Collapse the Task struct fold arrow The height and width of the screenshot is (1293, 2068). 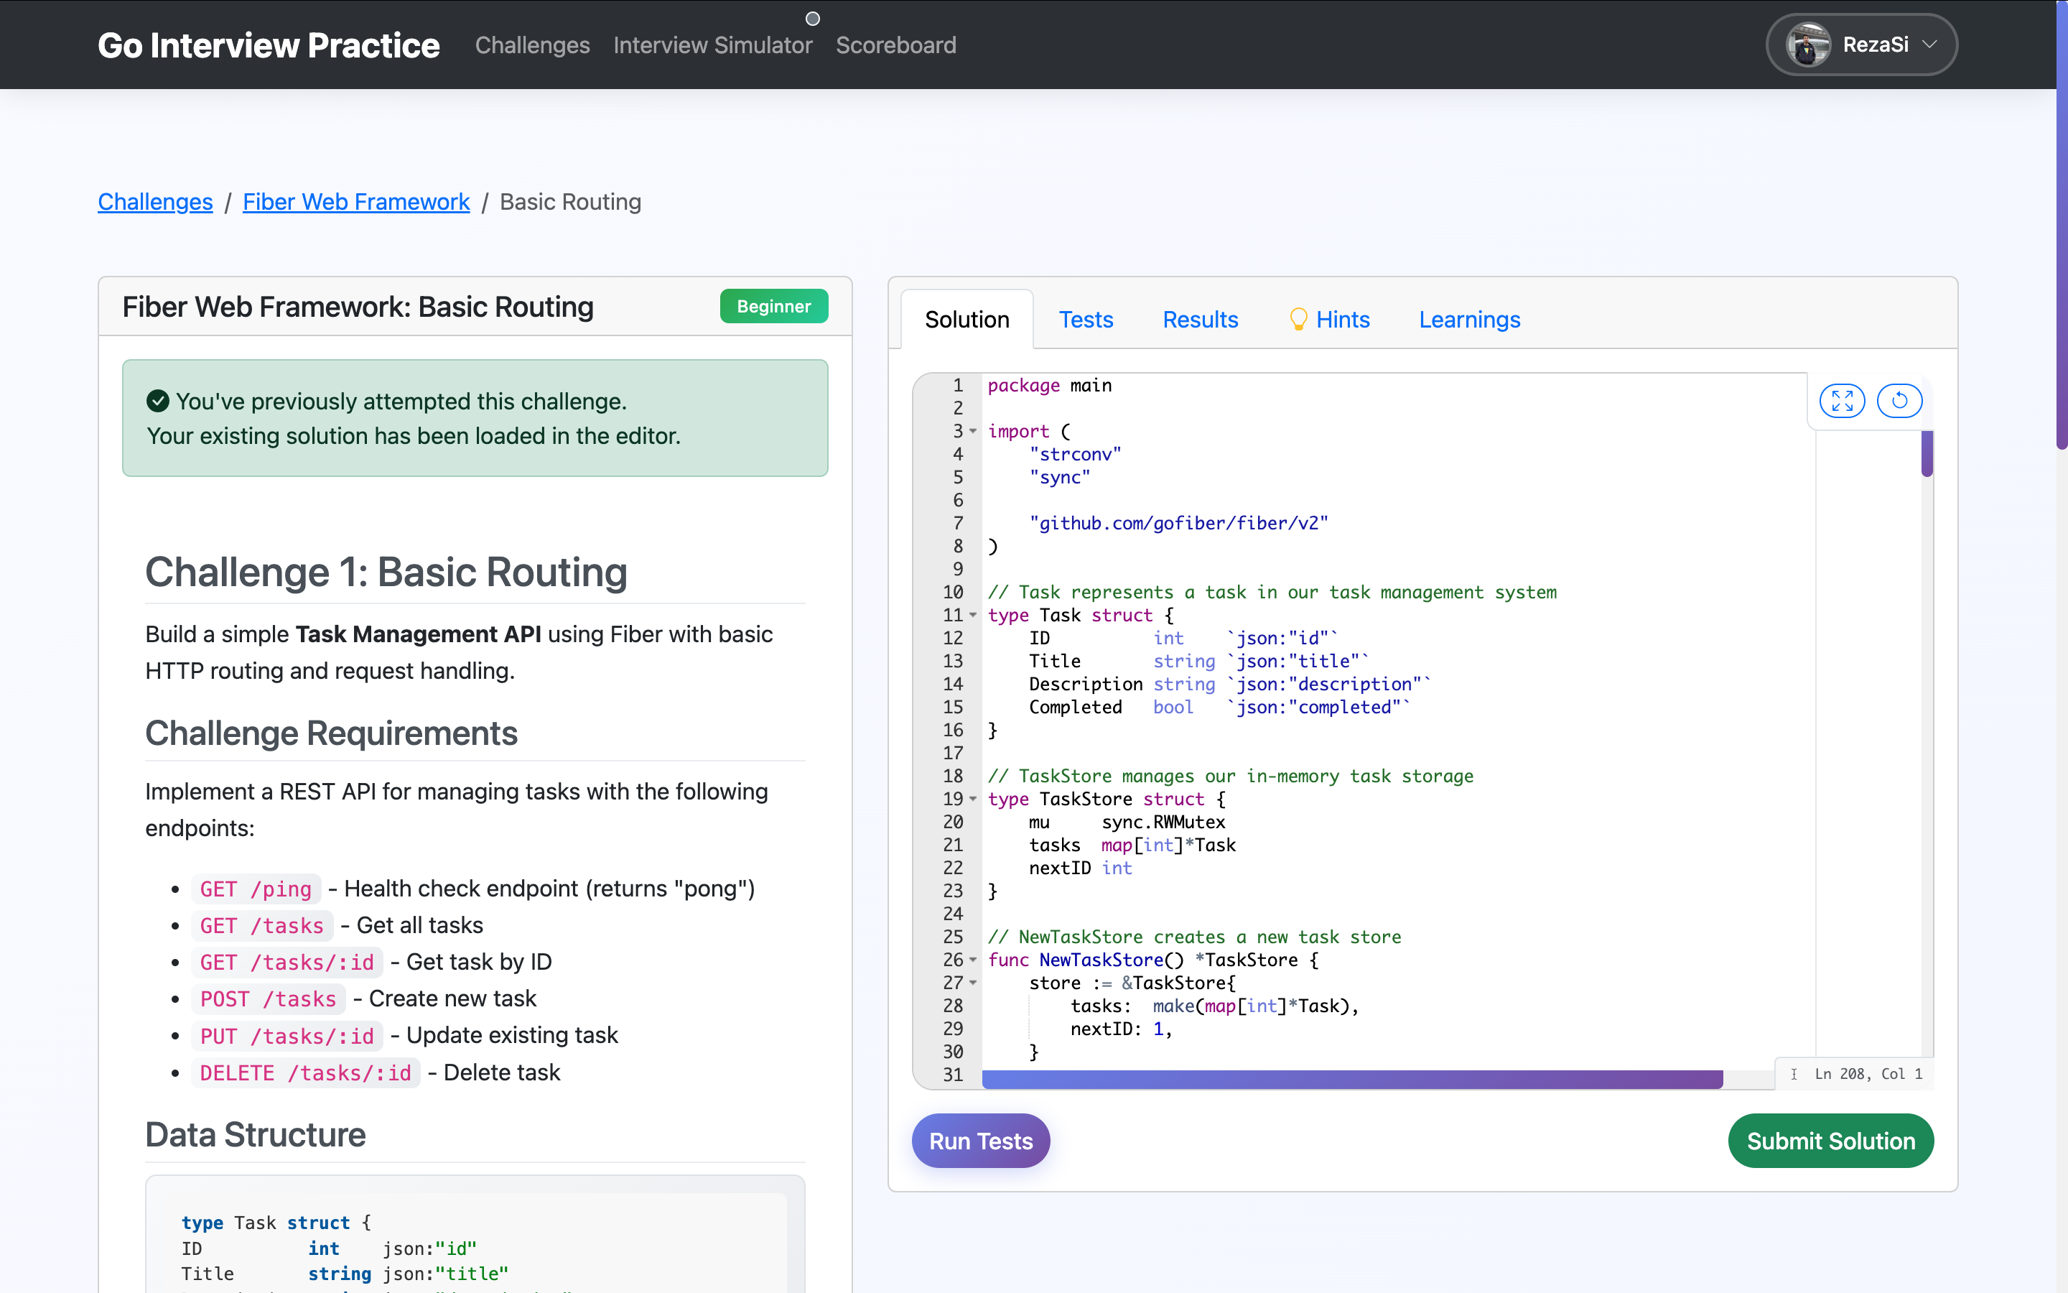972,615
